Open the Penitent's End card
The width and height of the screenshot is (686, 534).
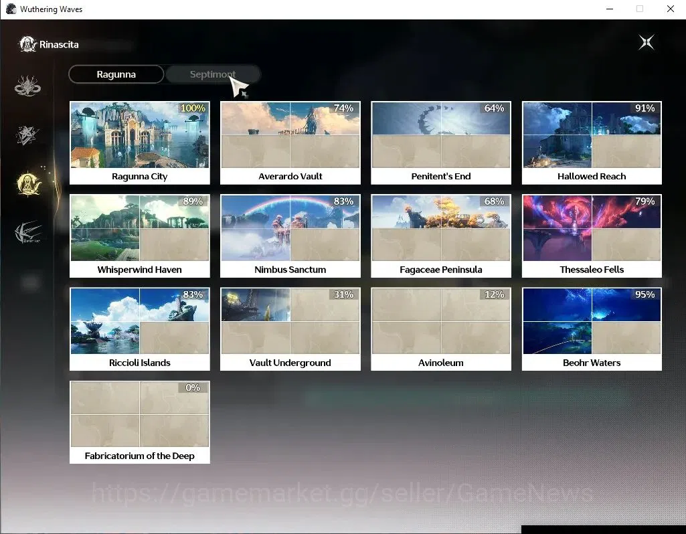pos(440,143)
